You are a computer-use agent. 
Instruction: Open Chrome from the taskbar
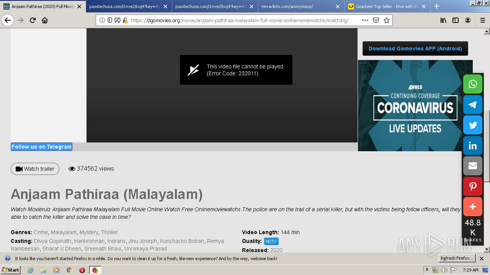tap(69, 270)
